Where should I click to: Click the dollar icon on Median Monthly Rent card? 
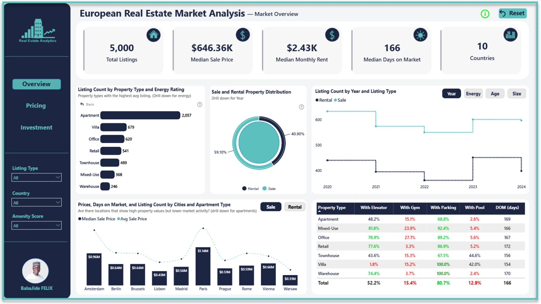(x=332, y=35)
